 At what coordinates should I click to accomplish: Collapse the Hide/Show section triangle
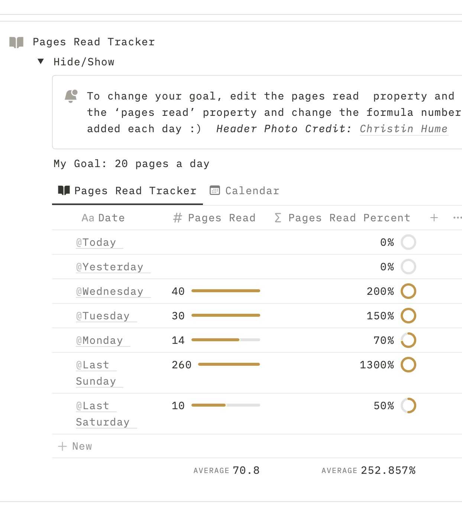pos(40,62)
